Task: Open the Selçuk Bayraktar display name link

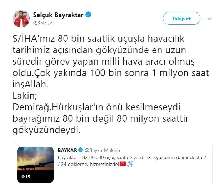Action: [58, 15]
